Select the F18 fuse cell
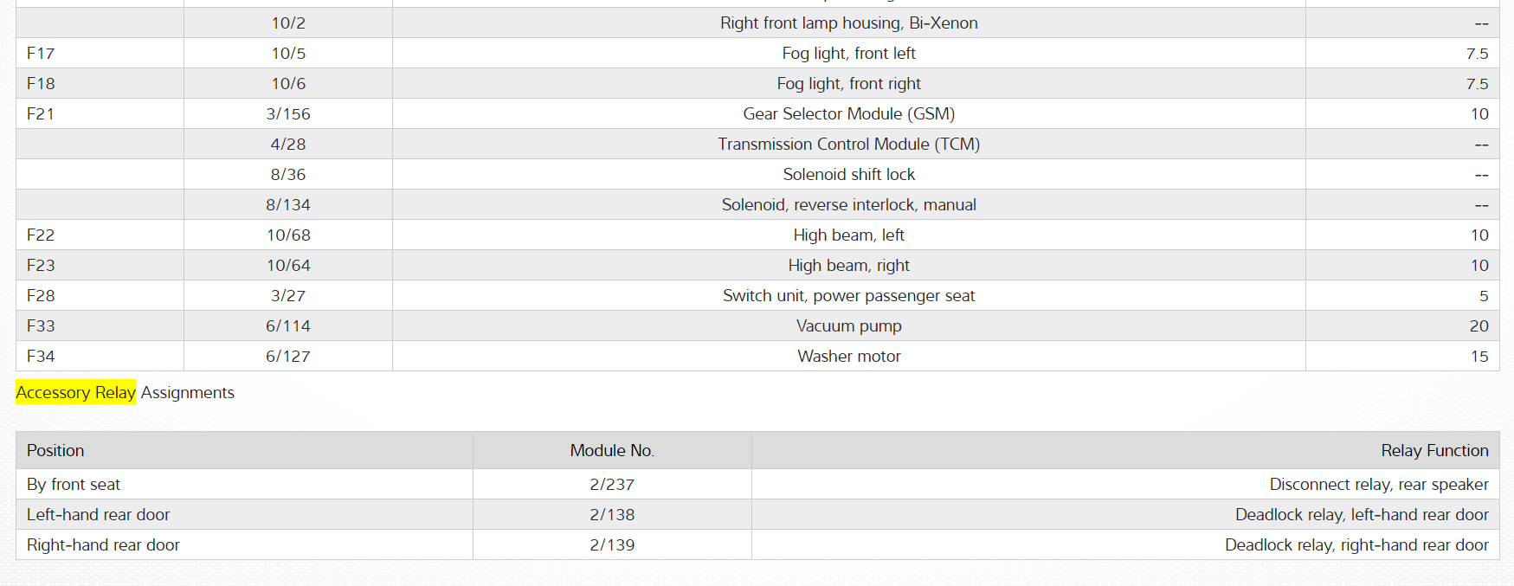The height and width of the screenshot is (586, 1514). [x=41, y=84]
